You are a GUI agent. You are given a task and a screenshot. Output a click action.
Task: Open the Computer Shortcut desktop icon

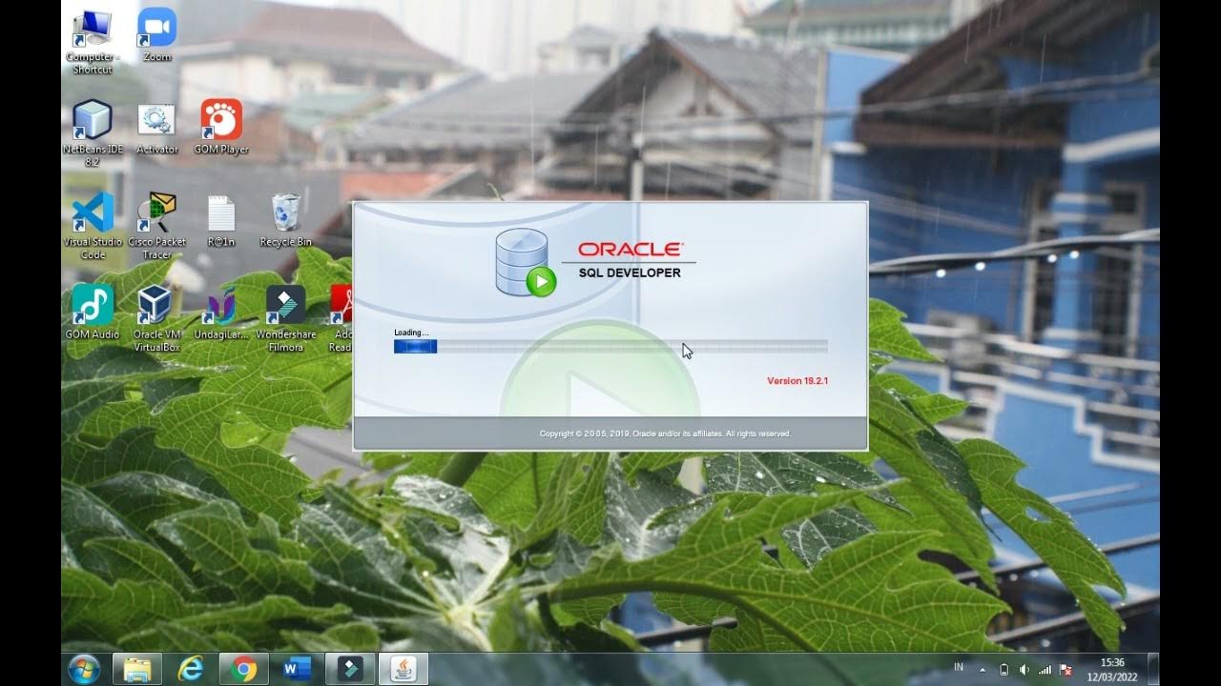coord(91,41)
